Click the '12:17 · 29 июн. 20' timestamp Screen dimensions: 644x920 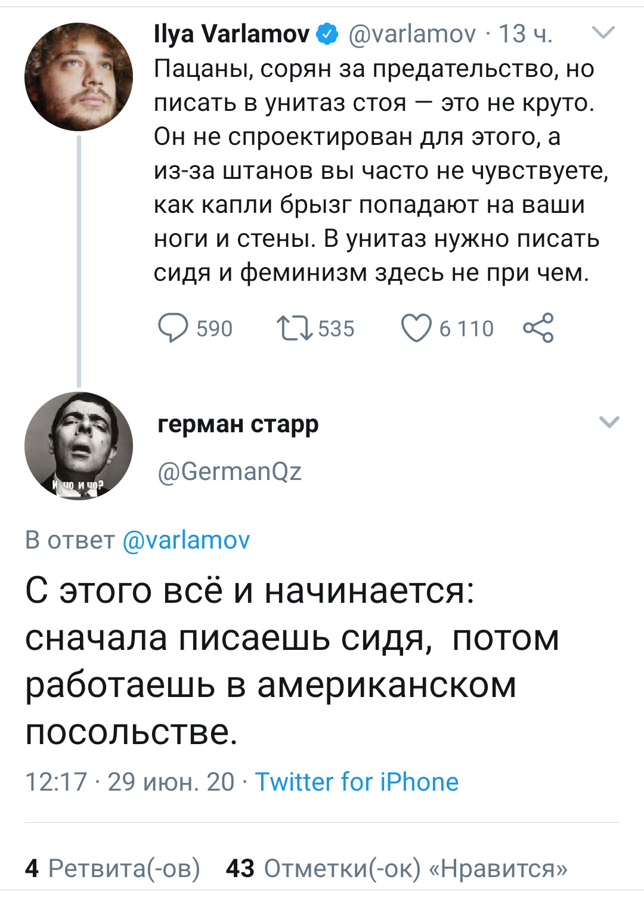click(x=130, y=782)
